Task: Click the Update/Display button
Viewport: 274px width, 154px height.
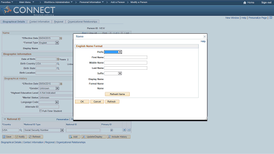Action: pos(93,137)
